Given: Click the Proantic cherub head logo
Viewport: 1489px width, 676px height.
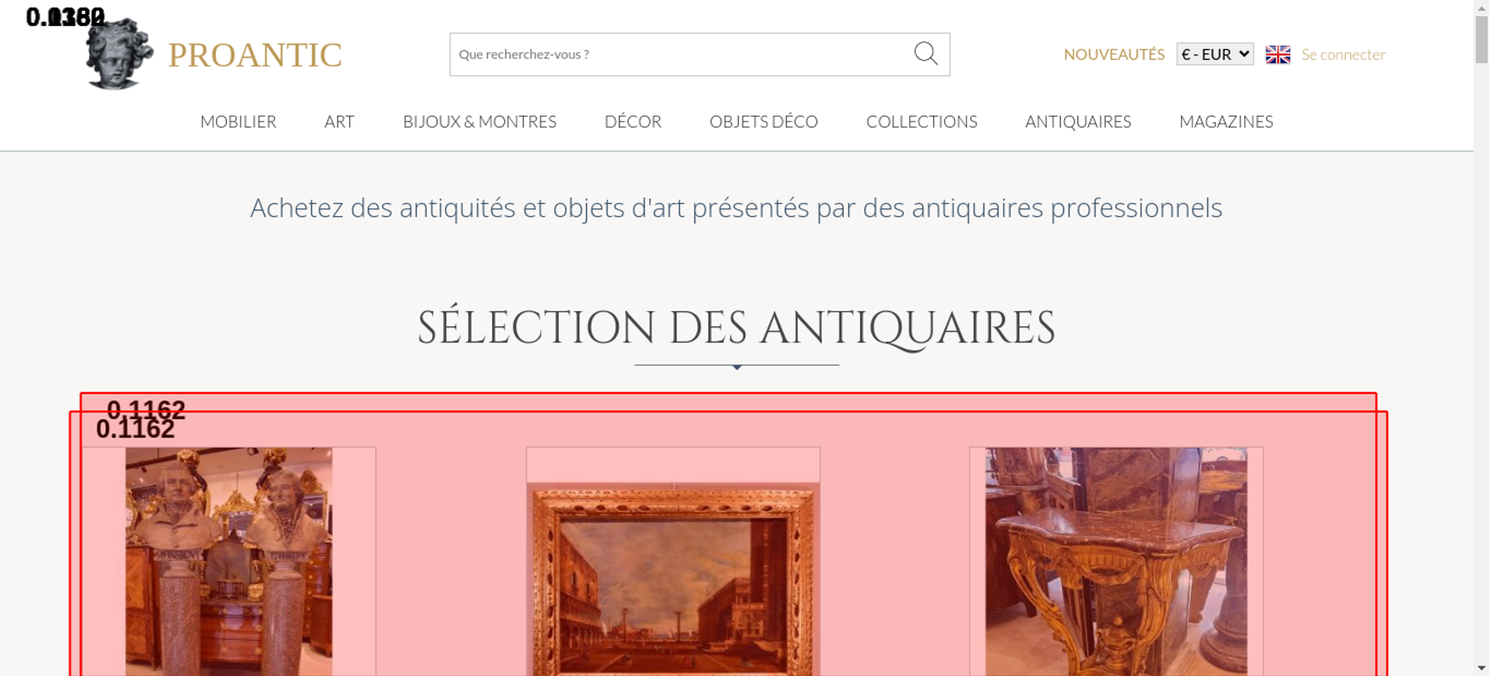Looking at the screenshot, I should point(119,54).
